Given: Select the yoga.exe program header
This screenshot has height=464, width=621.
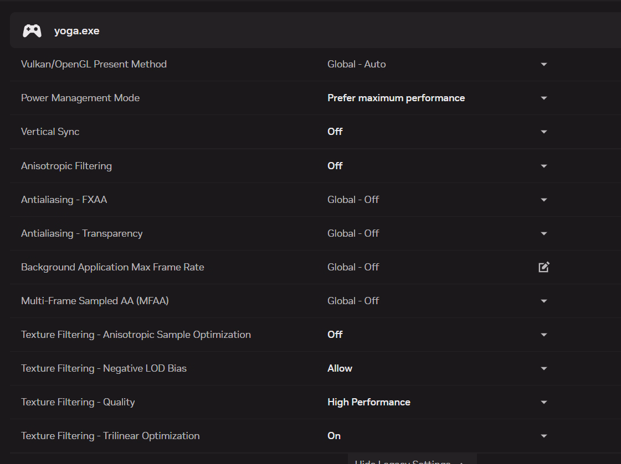Looking at the screenshot, I should coord(77,31).
